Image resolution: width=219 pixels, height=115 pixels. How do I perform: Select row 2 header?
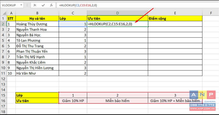click(3, 24)
